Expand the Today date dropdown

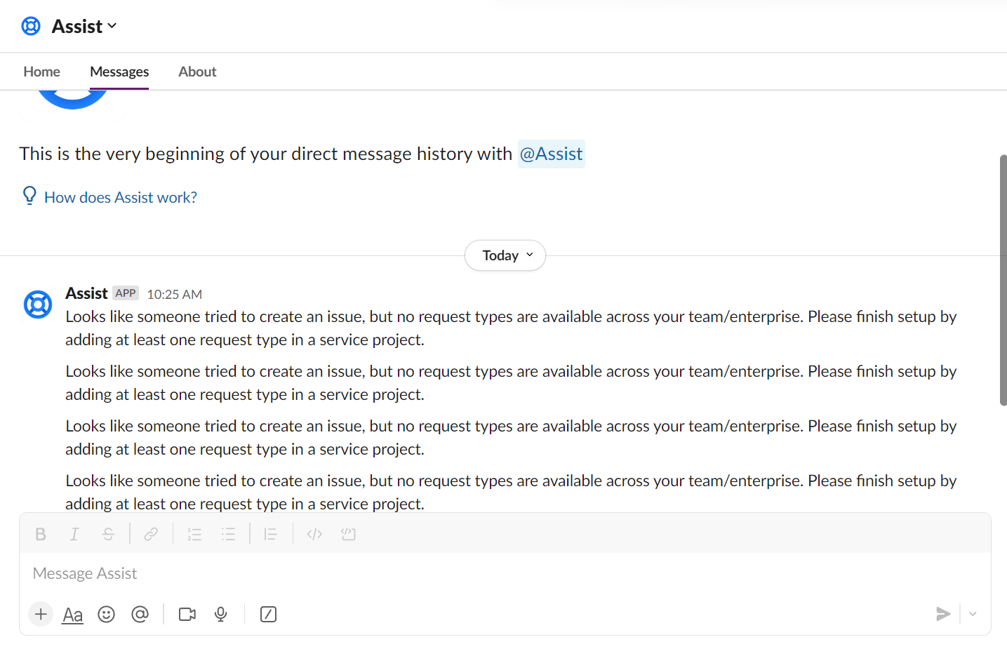[x=505, y=255]
